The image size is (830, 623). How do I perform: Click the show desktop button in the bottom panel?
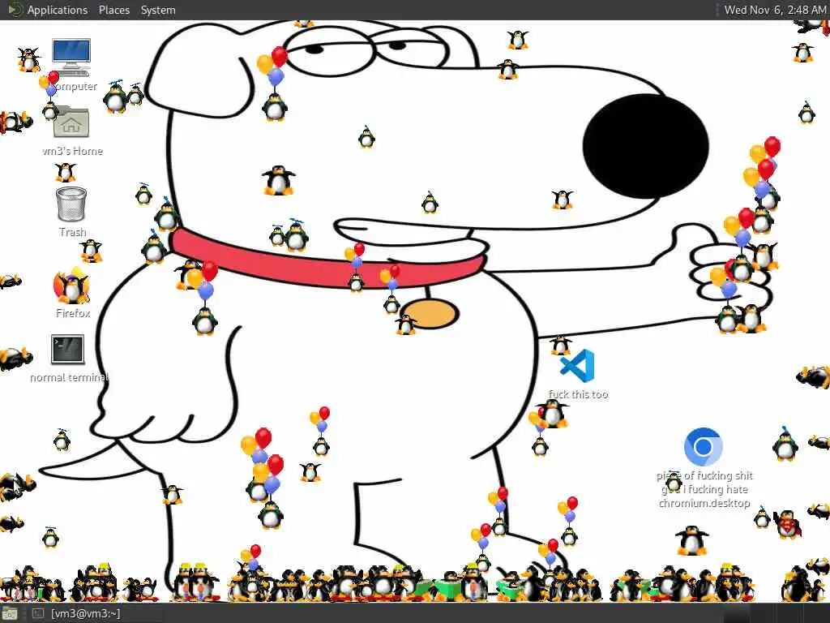tap(9, 614)
